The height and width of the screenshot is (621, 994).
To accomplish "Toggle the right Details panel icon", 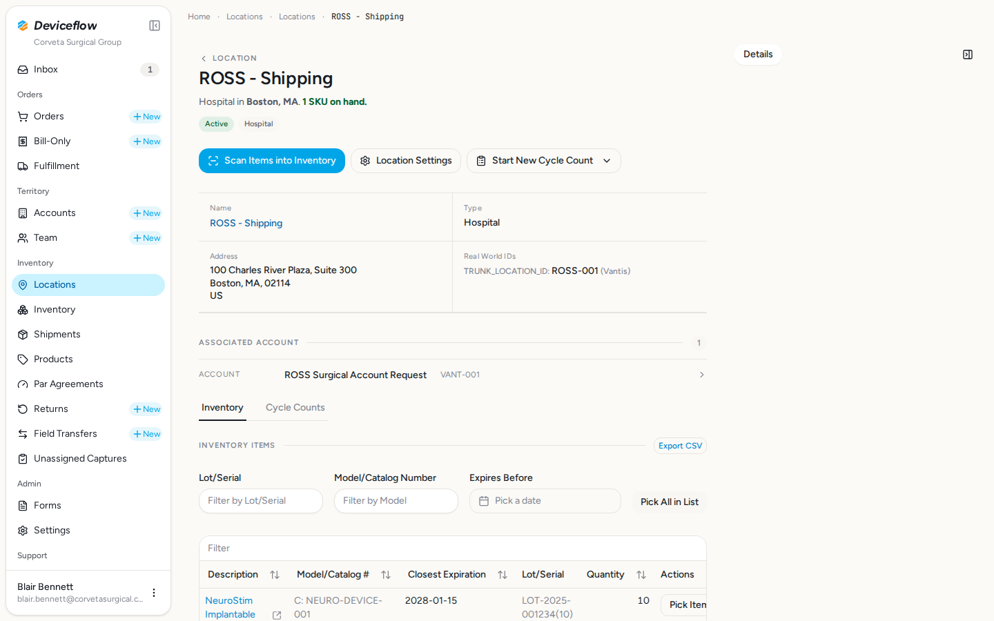I will pos(968,55).
